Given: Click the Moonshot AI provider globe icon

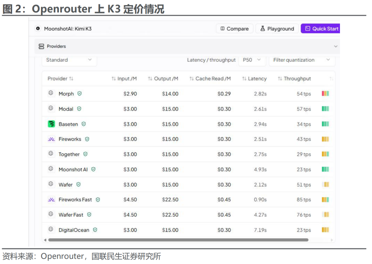Looking at the screenshot, I should click(x=51, y=168).
